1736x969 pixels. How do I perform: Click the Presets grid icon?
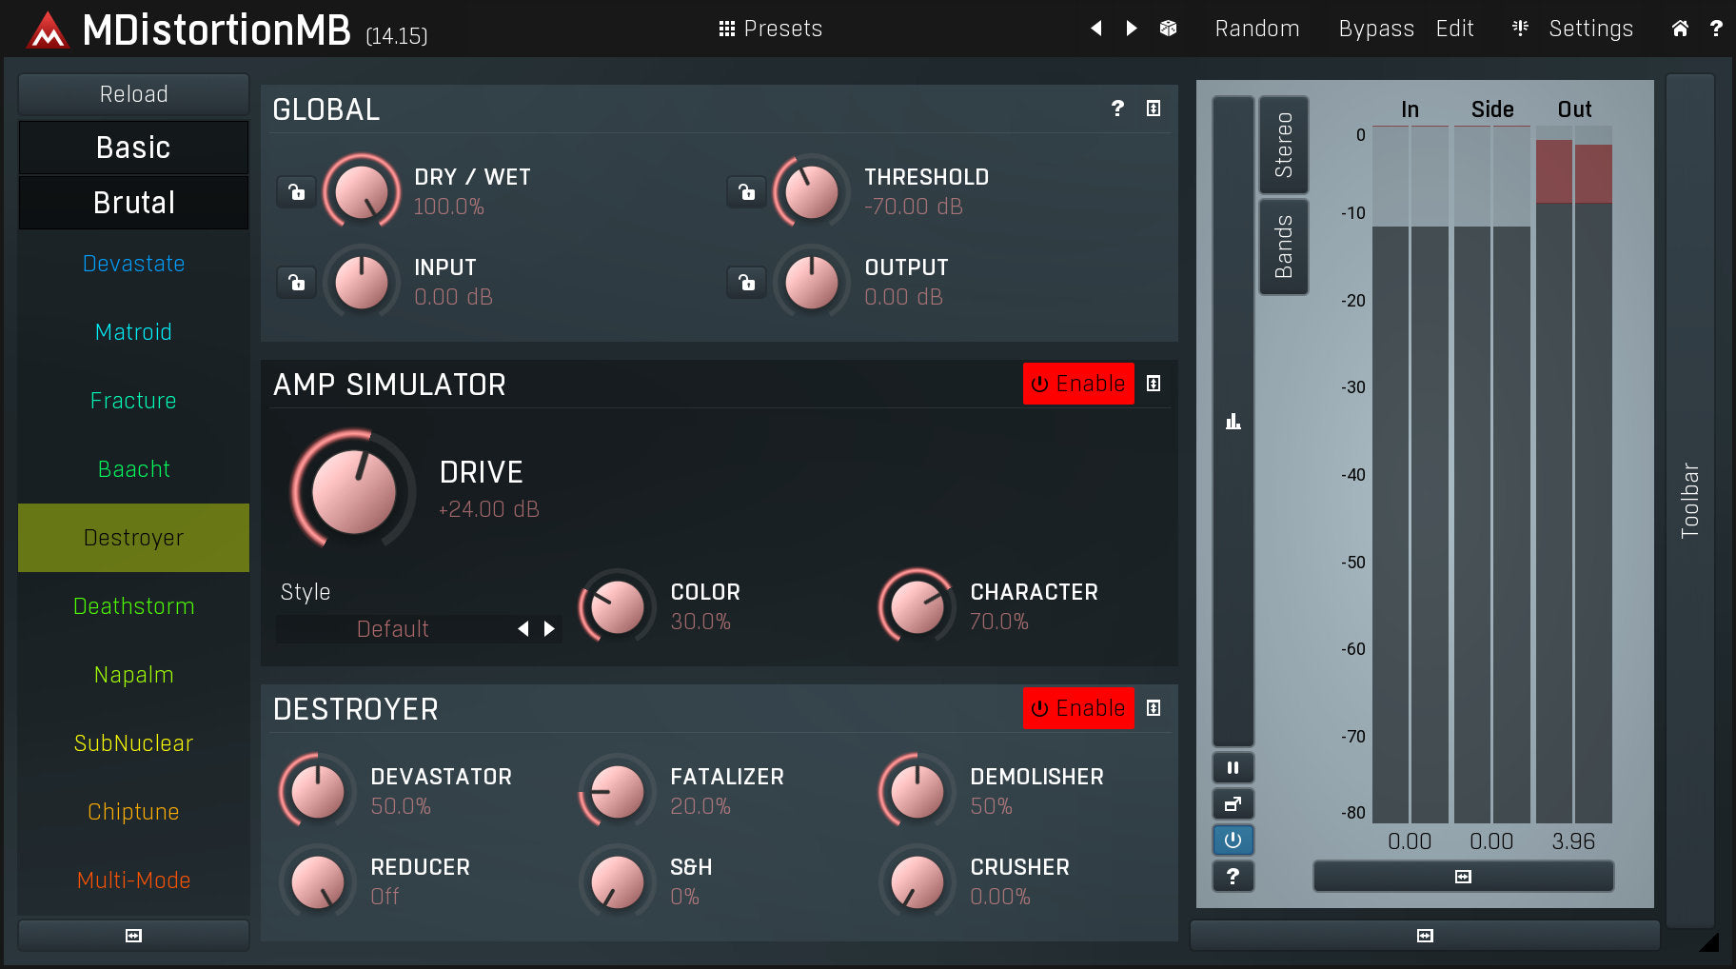coord(727,29)
